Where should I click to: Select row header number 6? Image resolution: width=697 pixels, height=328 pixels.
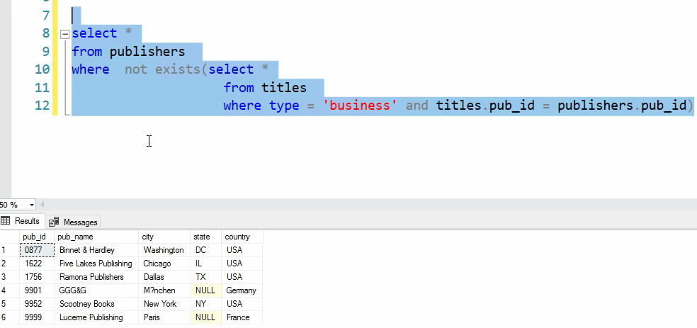pos(10,317)
